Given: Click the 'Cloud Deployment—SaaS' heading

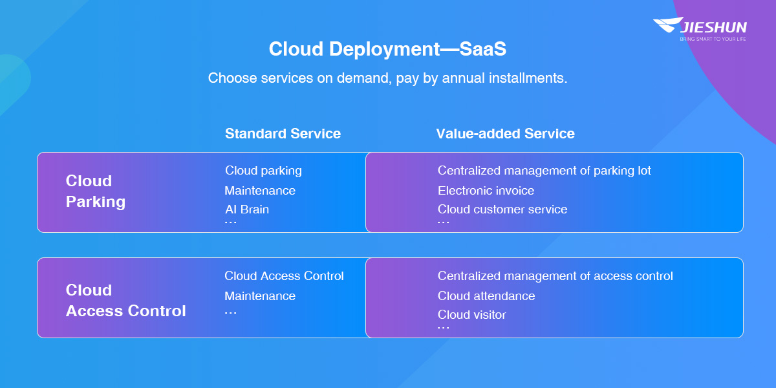Looking at the screenshot, I should (x=387, y=49).
